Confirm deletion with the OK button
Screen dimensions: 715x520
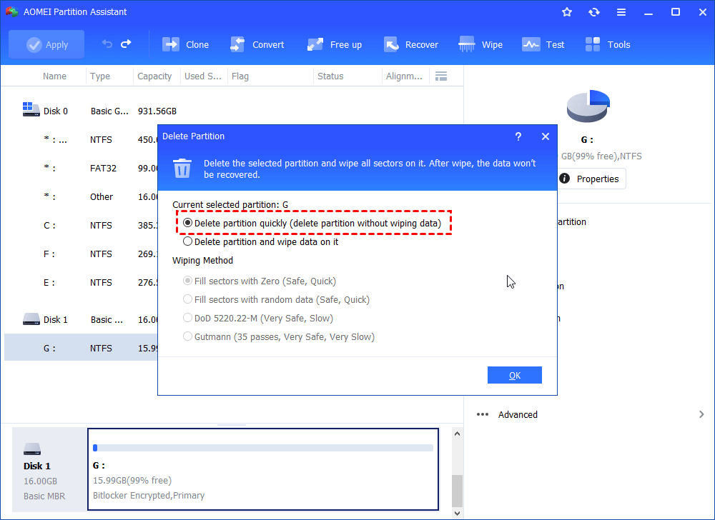515,375
